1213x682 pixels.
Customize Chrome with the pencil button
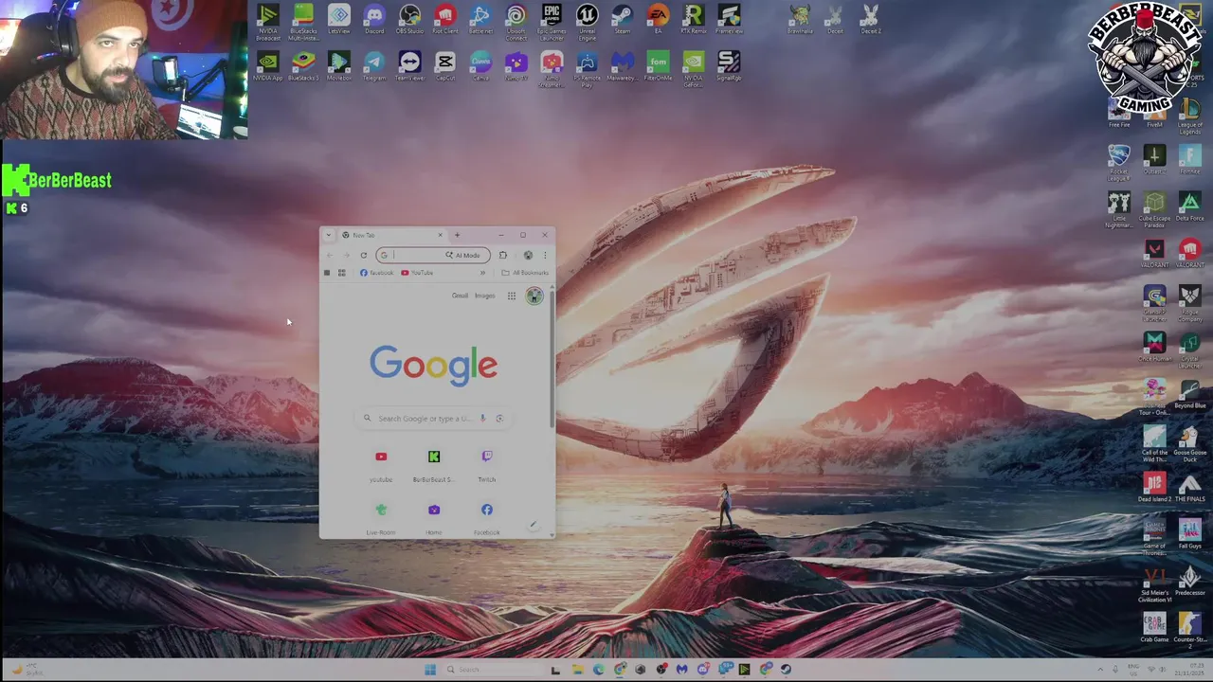pos(533,525)
